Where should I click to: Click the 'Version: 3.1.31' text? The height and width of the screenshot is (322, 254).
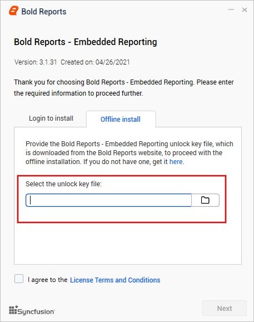(36, 62)
